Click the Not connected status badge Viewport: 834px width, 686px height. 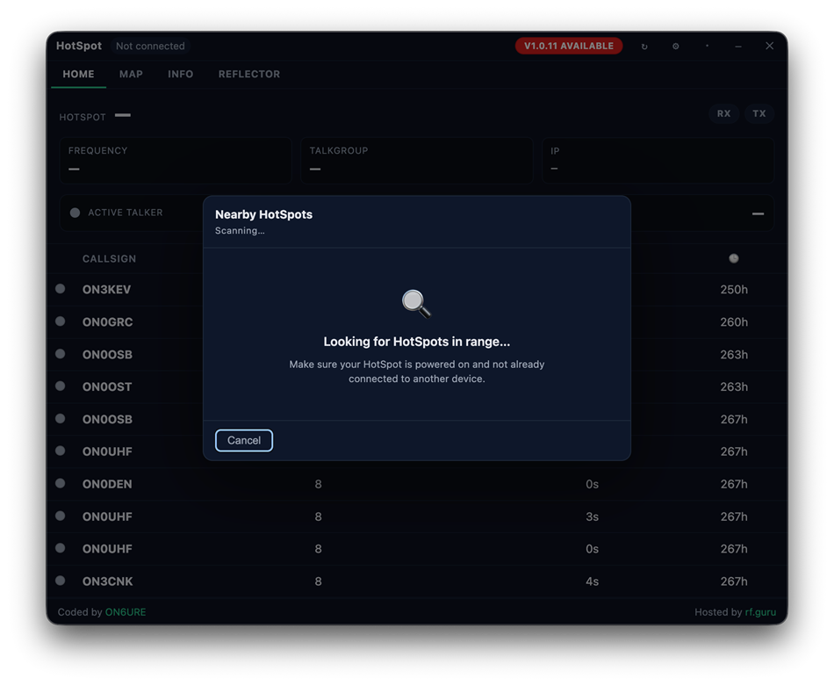[x=150, y=47]
